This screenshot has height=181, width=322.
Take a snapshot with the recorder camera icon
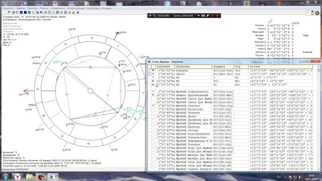203,16
